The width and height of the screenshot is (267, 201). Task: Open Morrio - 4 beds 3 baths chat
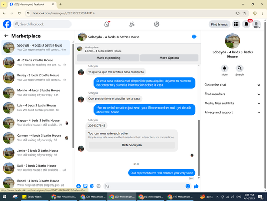pyautogui.click(x=36, y=92)
